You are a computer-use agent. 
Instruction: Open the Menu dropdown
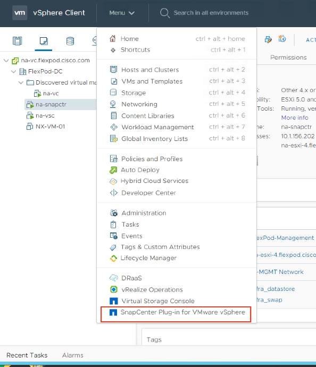pos(122,13)
